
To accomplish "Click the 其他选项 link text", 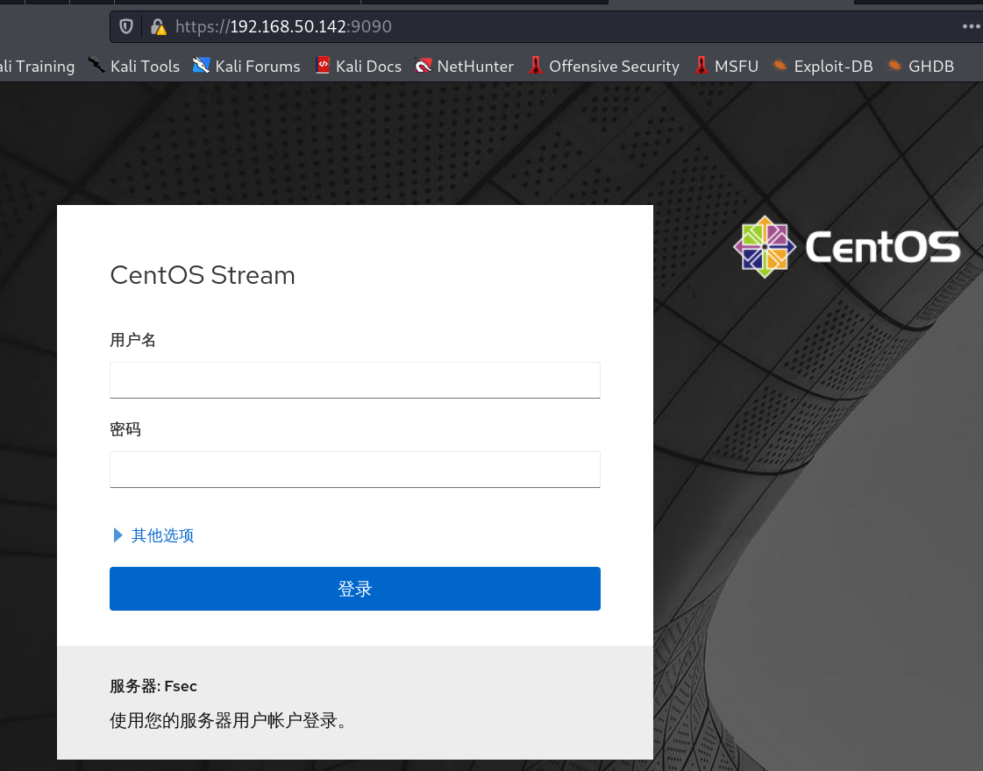I will point(162,535).
